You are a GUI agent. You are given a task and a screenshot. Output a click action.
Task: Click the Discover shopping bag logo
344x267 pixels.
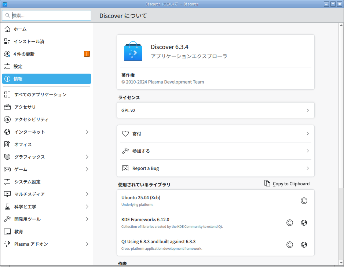coord(133,51)
